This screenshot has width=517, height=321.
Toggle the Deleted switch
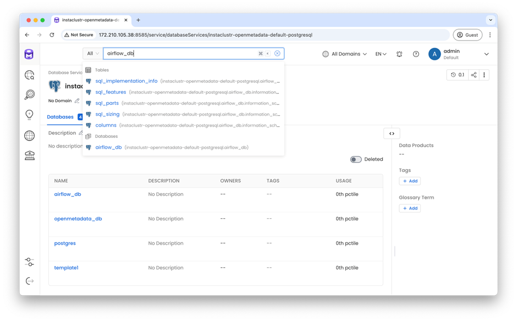pos(356,159)
